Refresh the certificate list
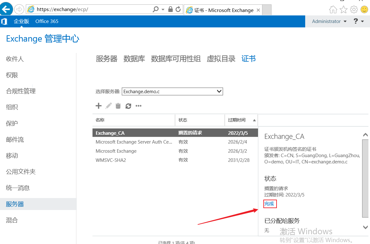370x244 pixels. click(128, 106)
